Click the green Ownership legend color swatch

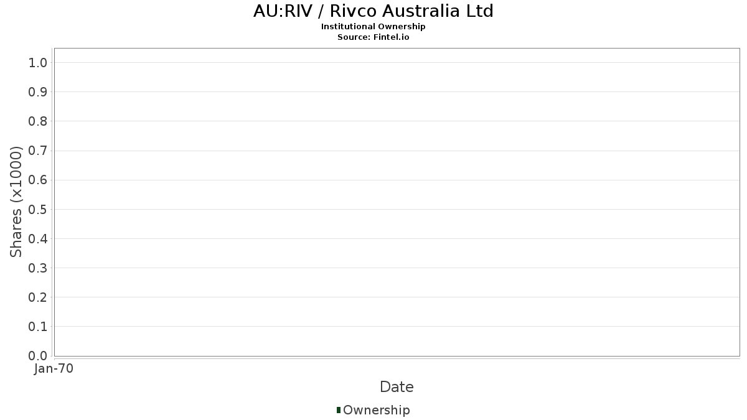(x=339, y=410)
